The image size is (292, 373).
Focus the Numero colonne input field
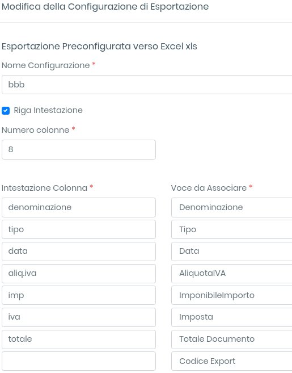point(79,150)
